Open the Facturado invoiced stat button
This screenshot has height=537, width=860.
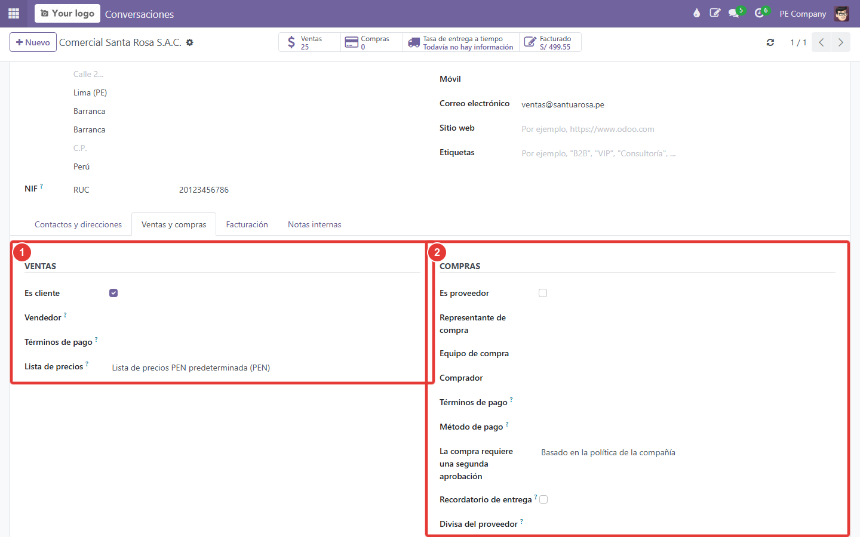[x=550, y=42]
